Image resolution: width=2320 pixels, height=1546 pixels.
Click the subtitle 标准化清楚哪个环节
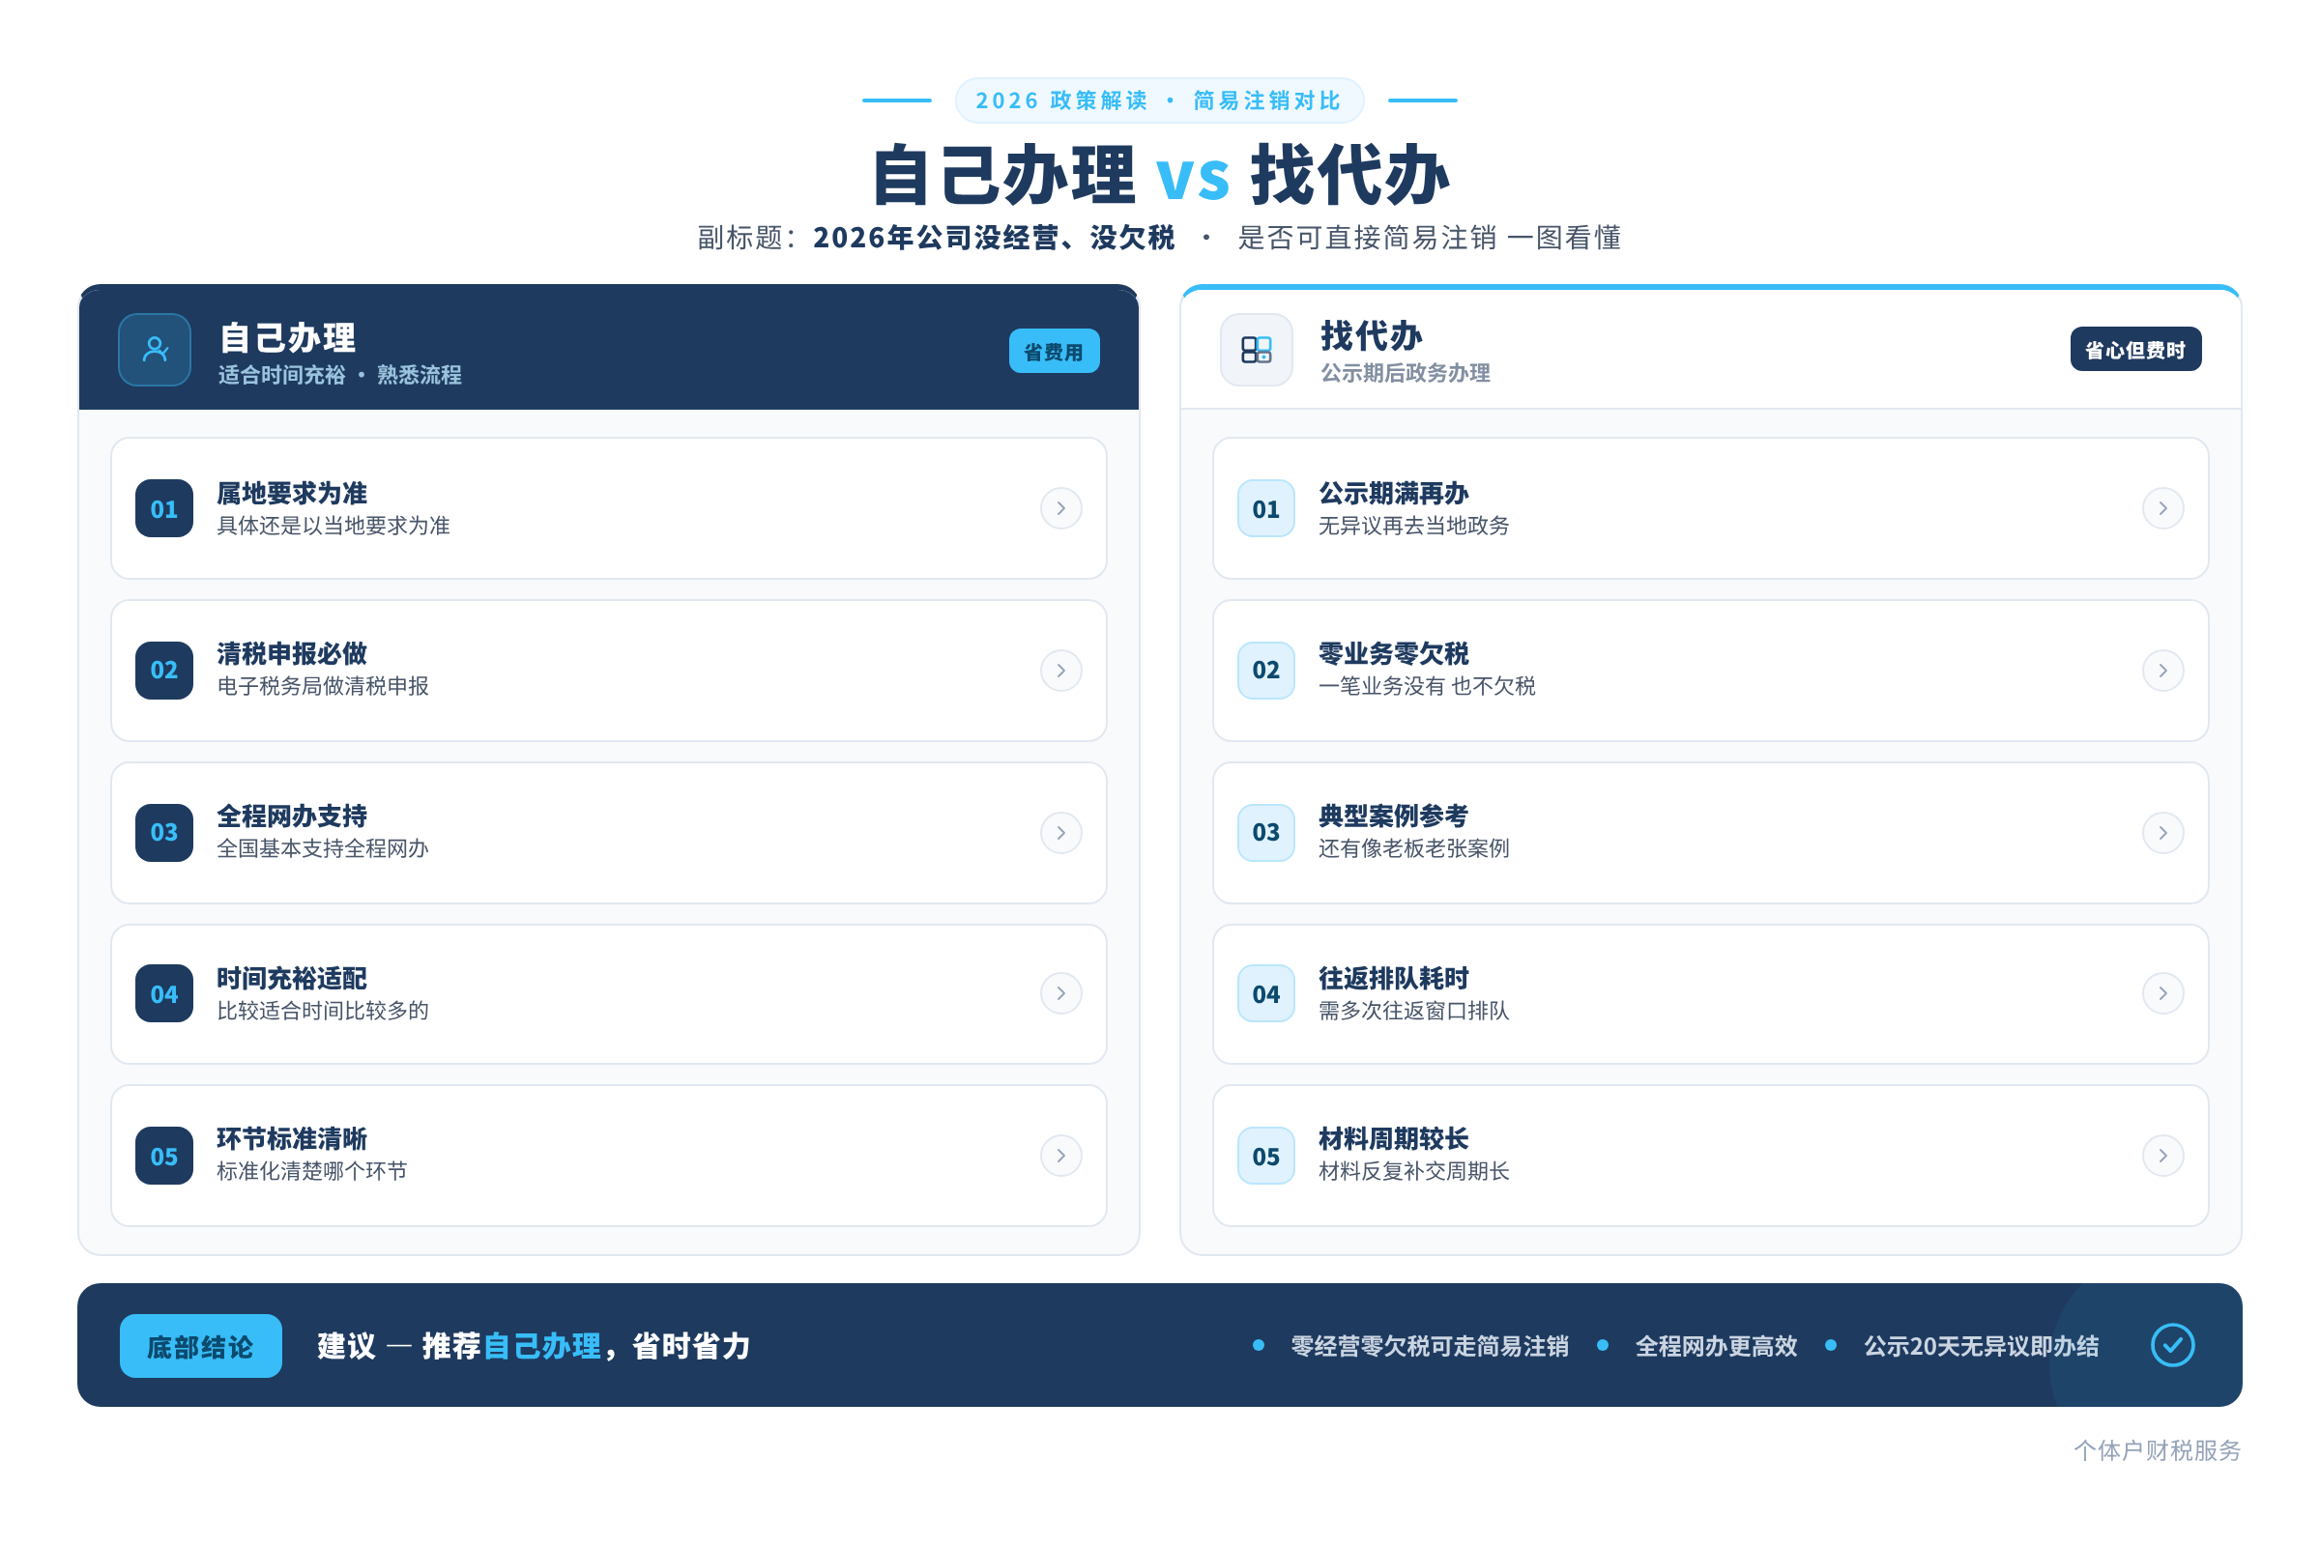(x=311, y=1172)
